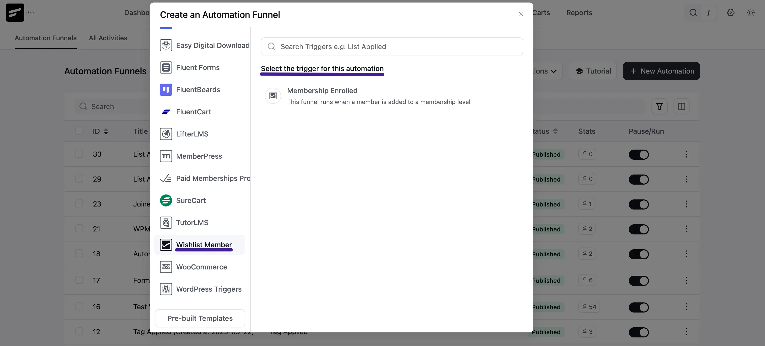This screenshot has width=765, height=346.
Task: Open the funnel filter icon
Action: tap(659, 107)
